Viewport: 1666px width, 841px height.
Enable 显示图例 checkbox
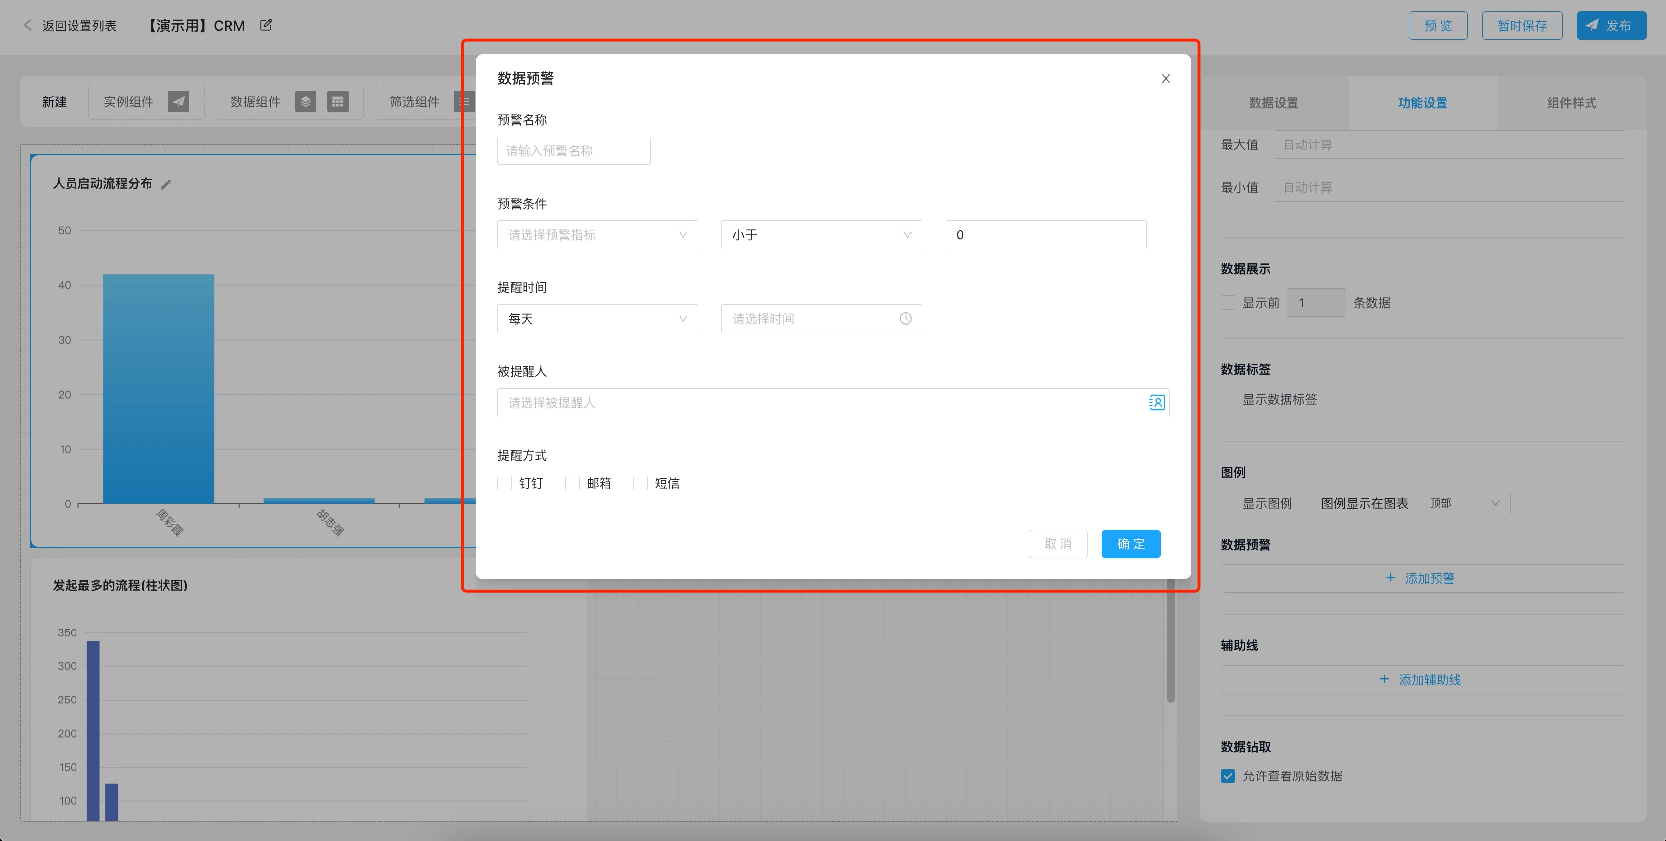[x=1227, y=503]
